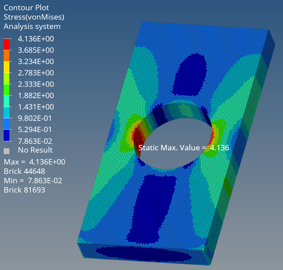Click the gray No Result swatch
283x270 pixels.
(x=7, y=151)
